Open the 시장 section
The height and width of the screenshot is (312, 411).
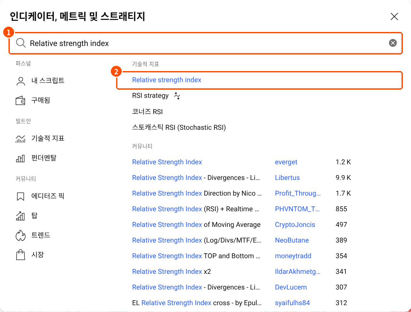click(x=38, y=255)
